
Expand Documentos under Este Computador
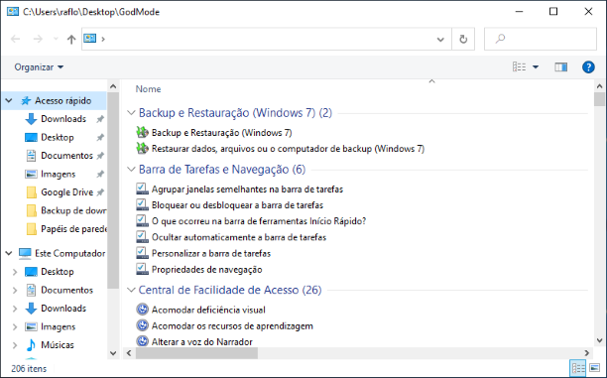pos(15,290)
